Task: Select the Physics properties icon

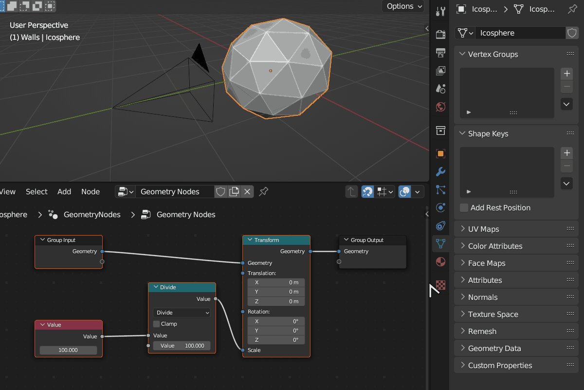Action: tap(440, 207)
